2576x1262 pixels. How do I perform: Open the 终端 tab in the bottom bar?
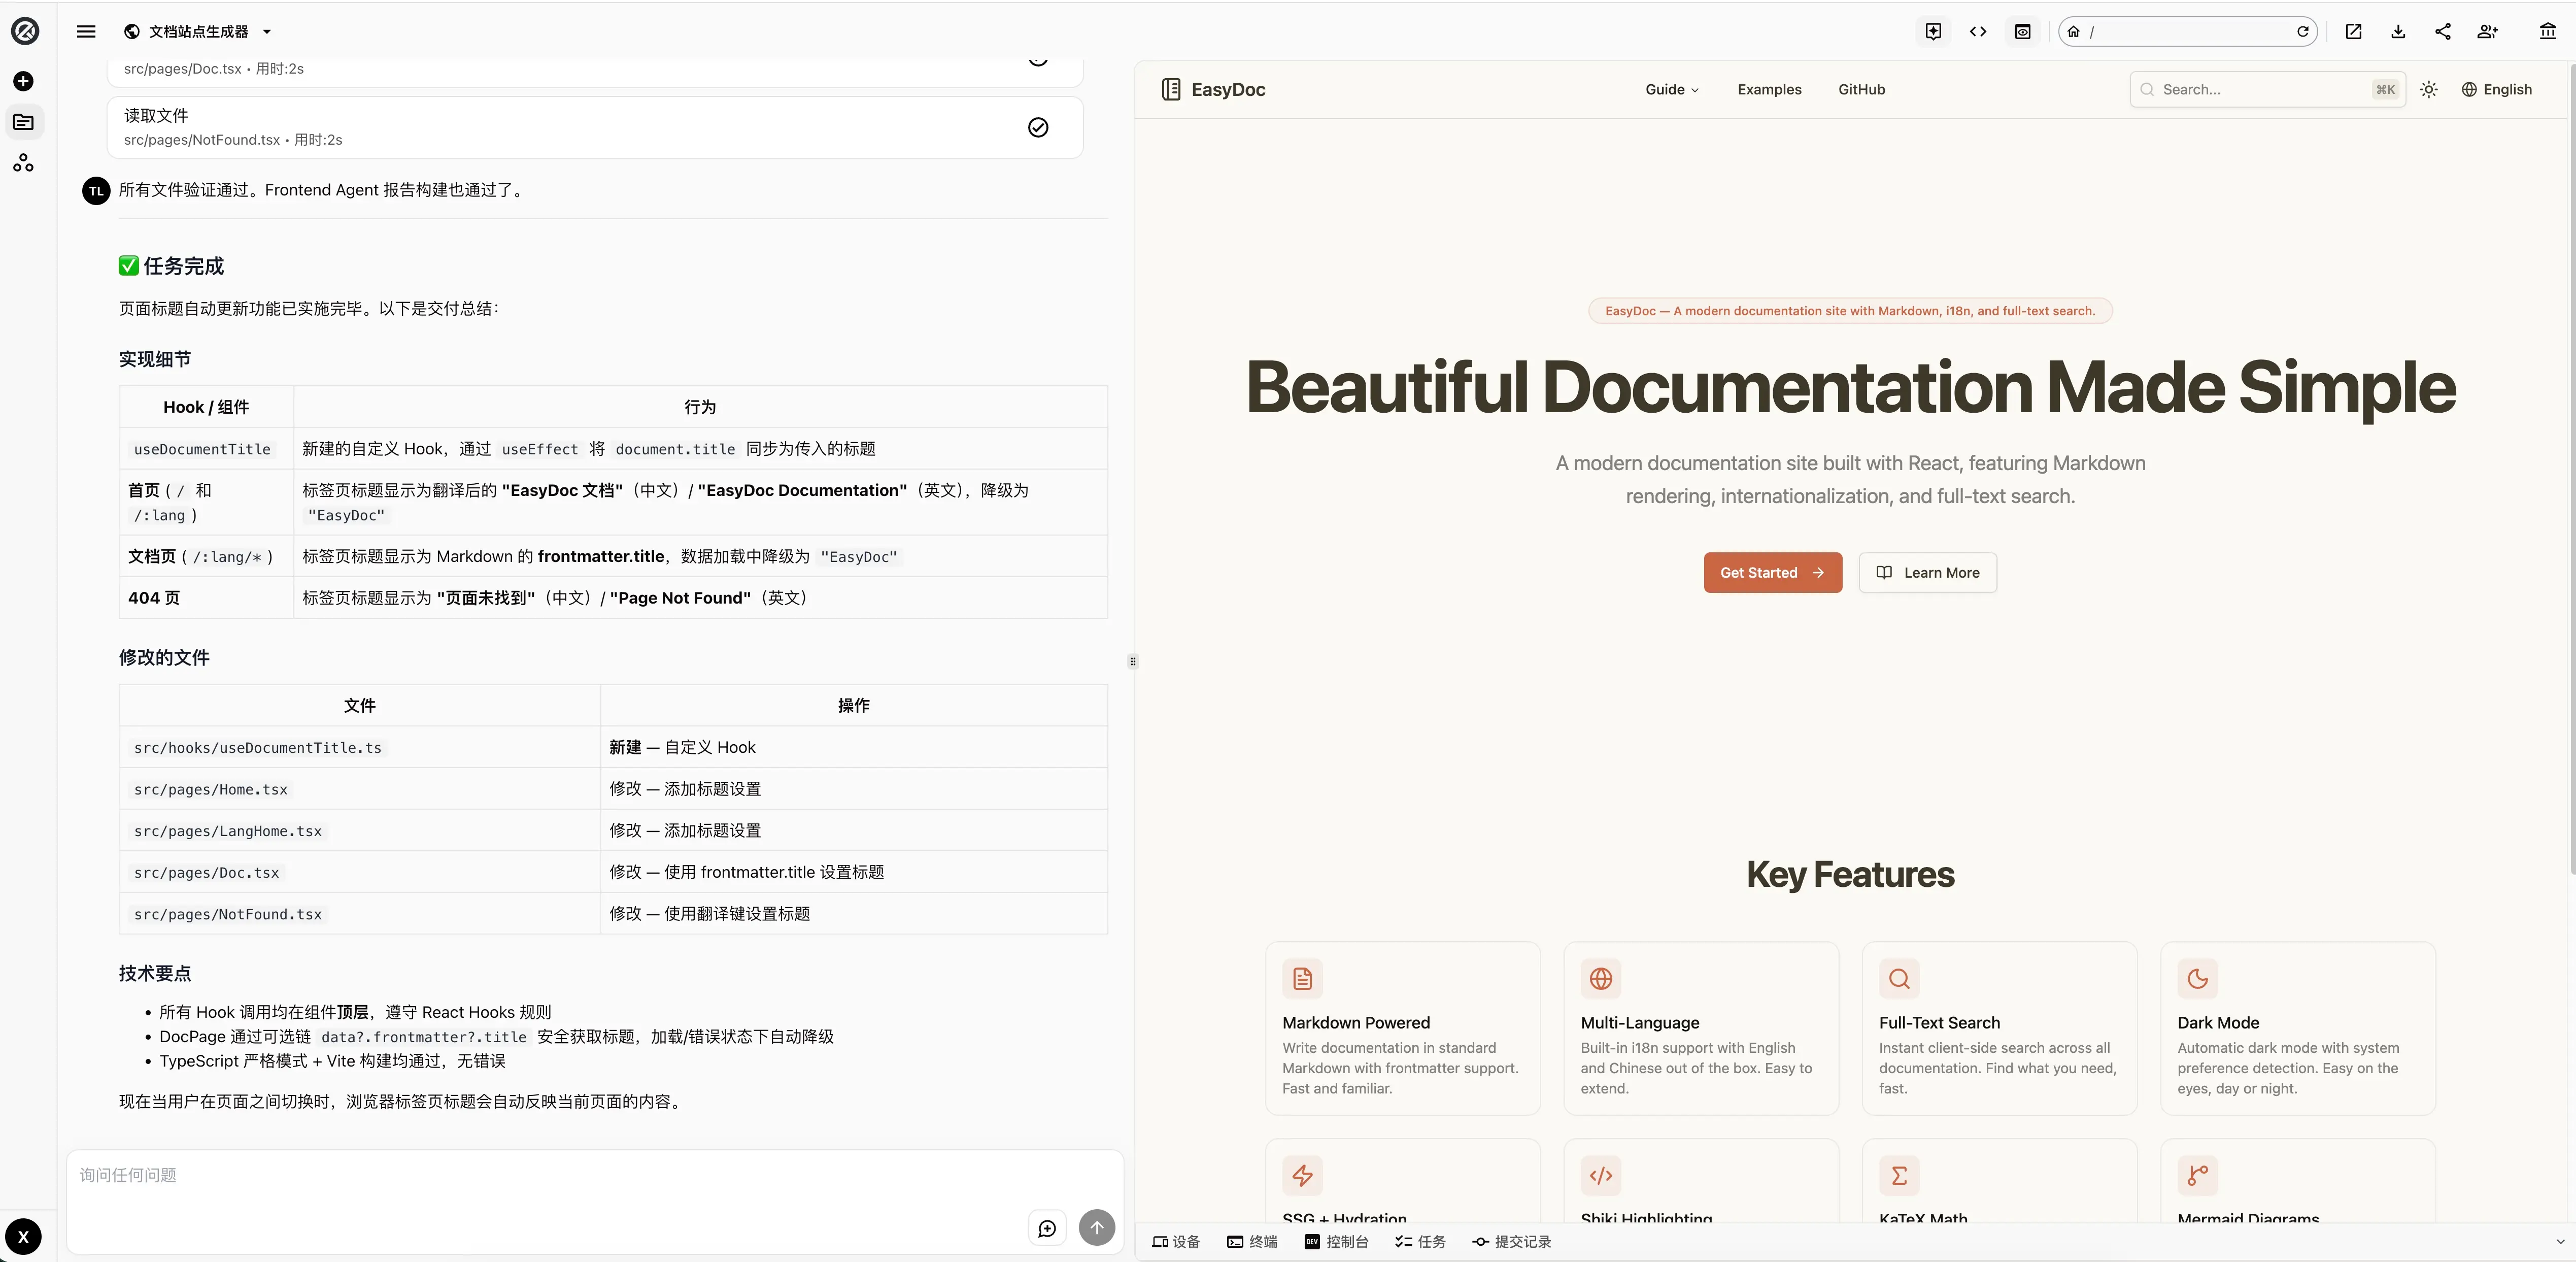pyautogui.click(x=1252, y=1242)
